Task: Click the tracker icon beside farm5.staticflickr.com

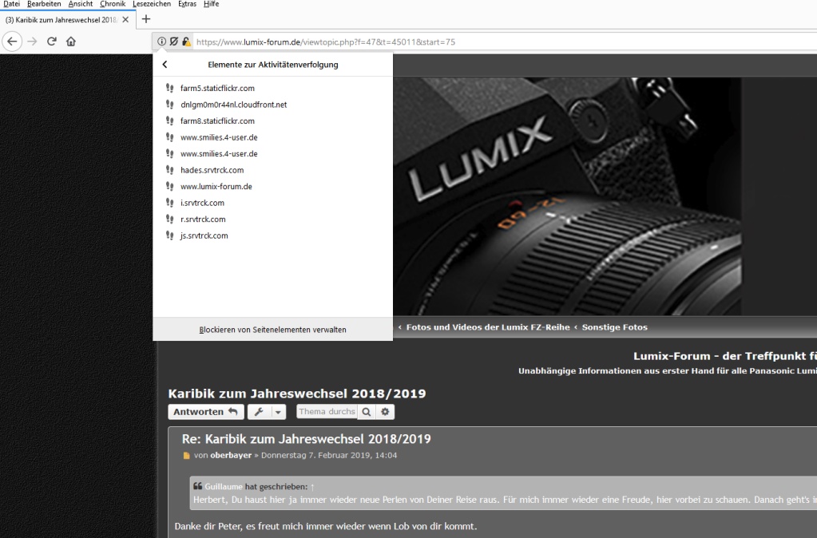Action: pos(169,88)
